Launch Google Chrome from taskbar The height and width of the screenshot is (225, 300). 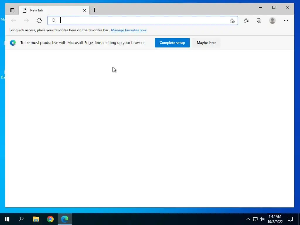(50, 219)
